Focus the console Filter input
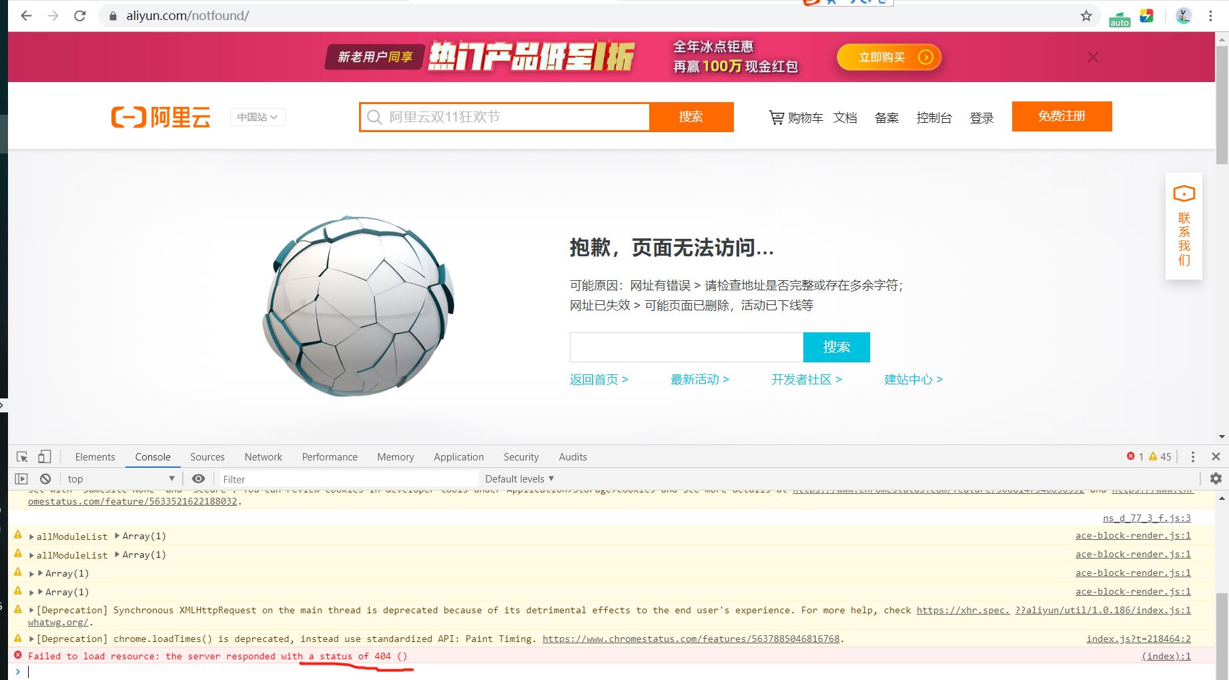The width and height of the screenshot is (1229, 680). (349, 479)
